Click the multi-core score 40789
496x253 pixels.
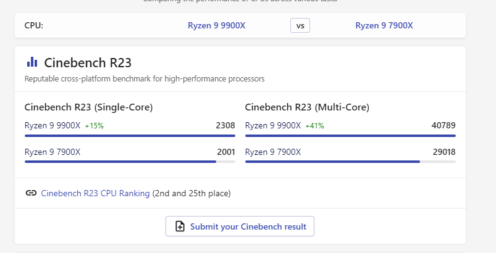click(x=443, y=126)
